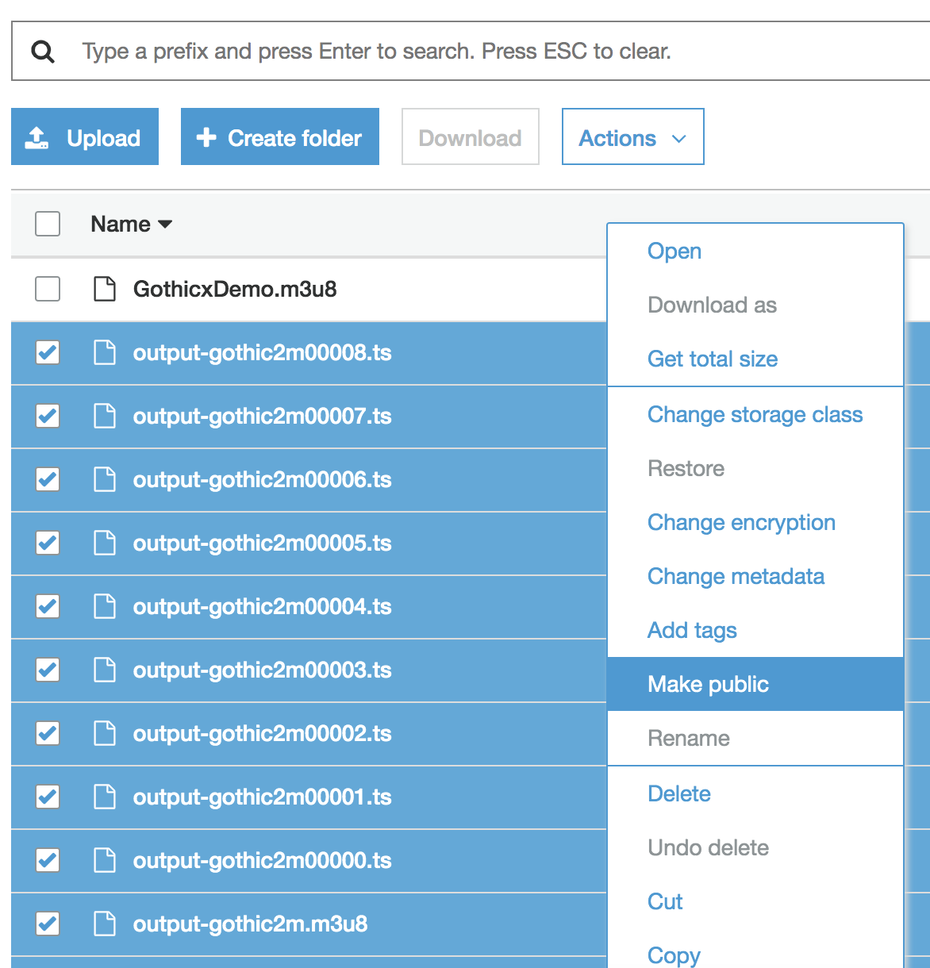This screenshot has width=930, height=968.
Task: Click the magnifying glass search icon
Action: (x=44, y=50)
